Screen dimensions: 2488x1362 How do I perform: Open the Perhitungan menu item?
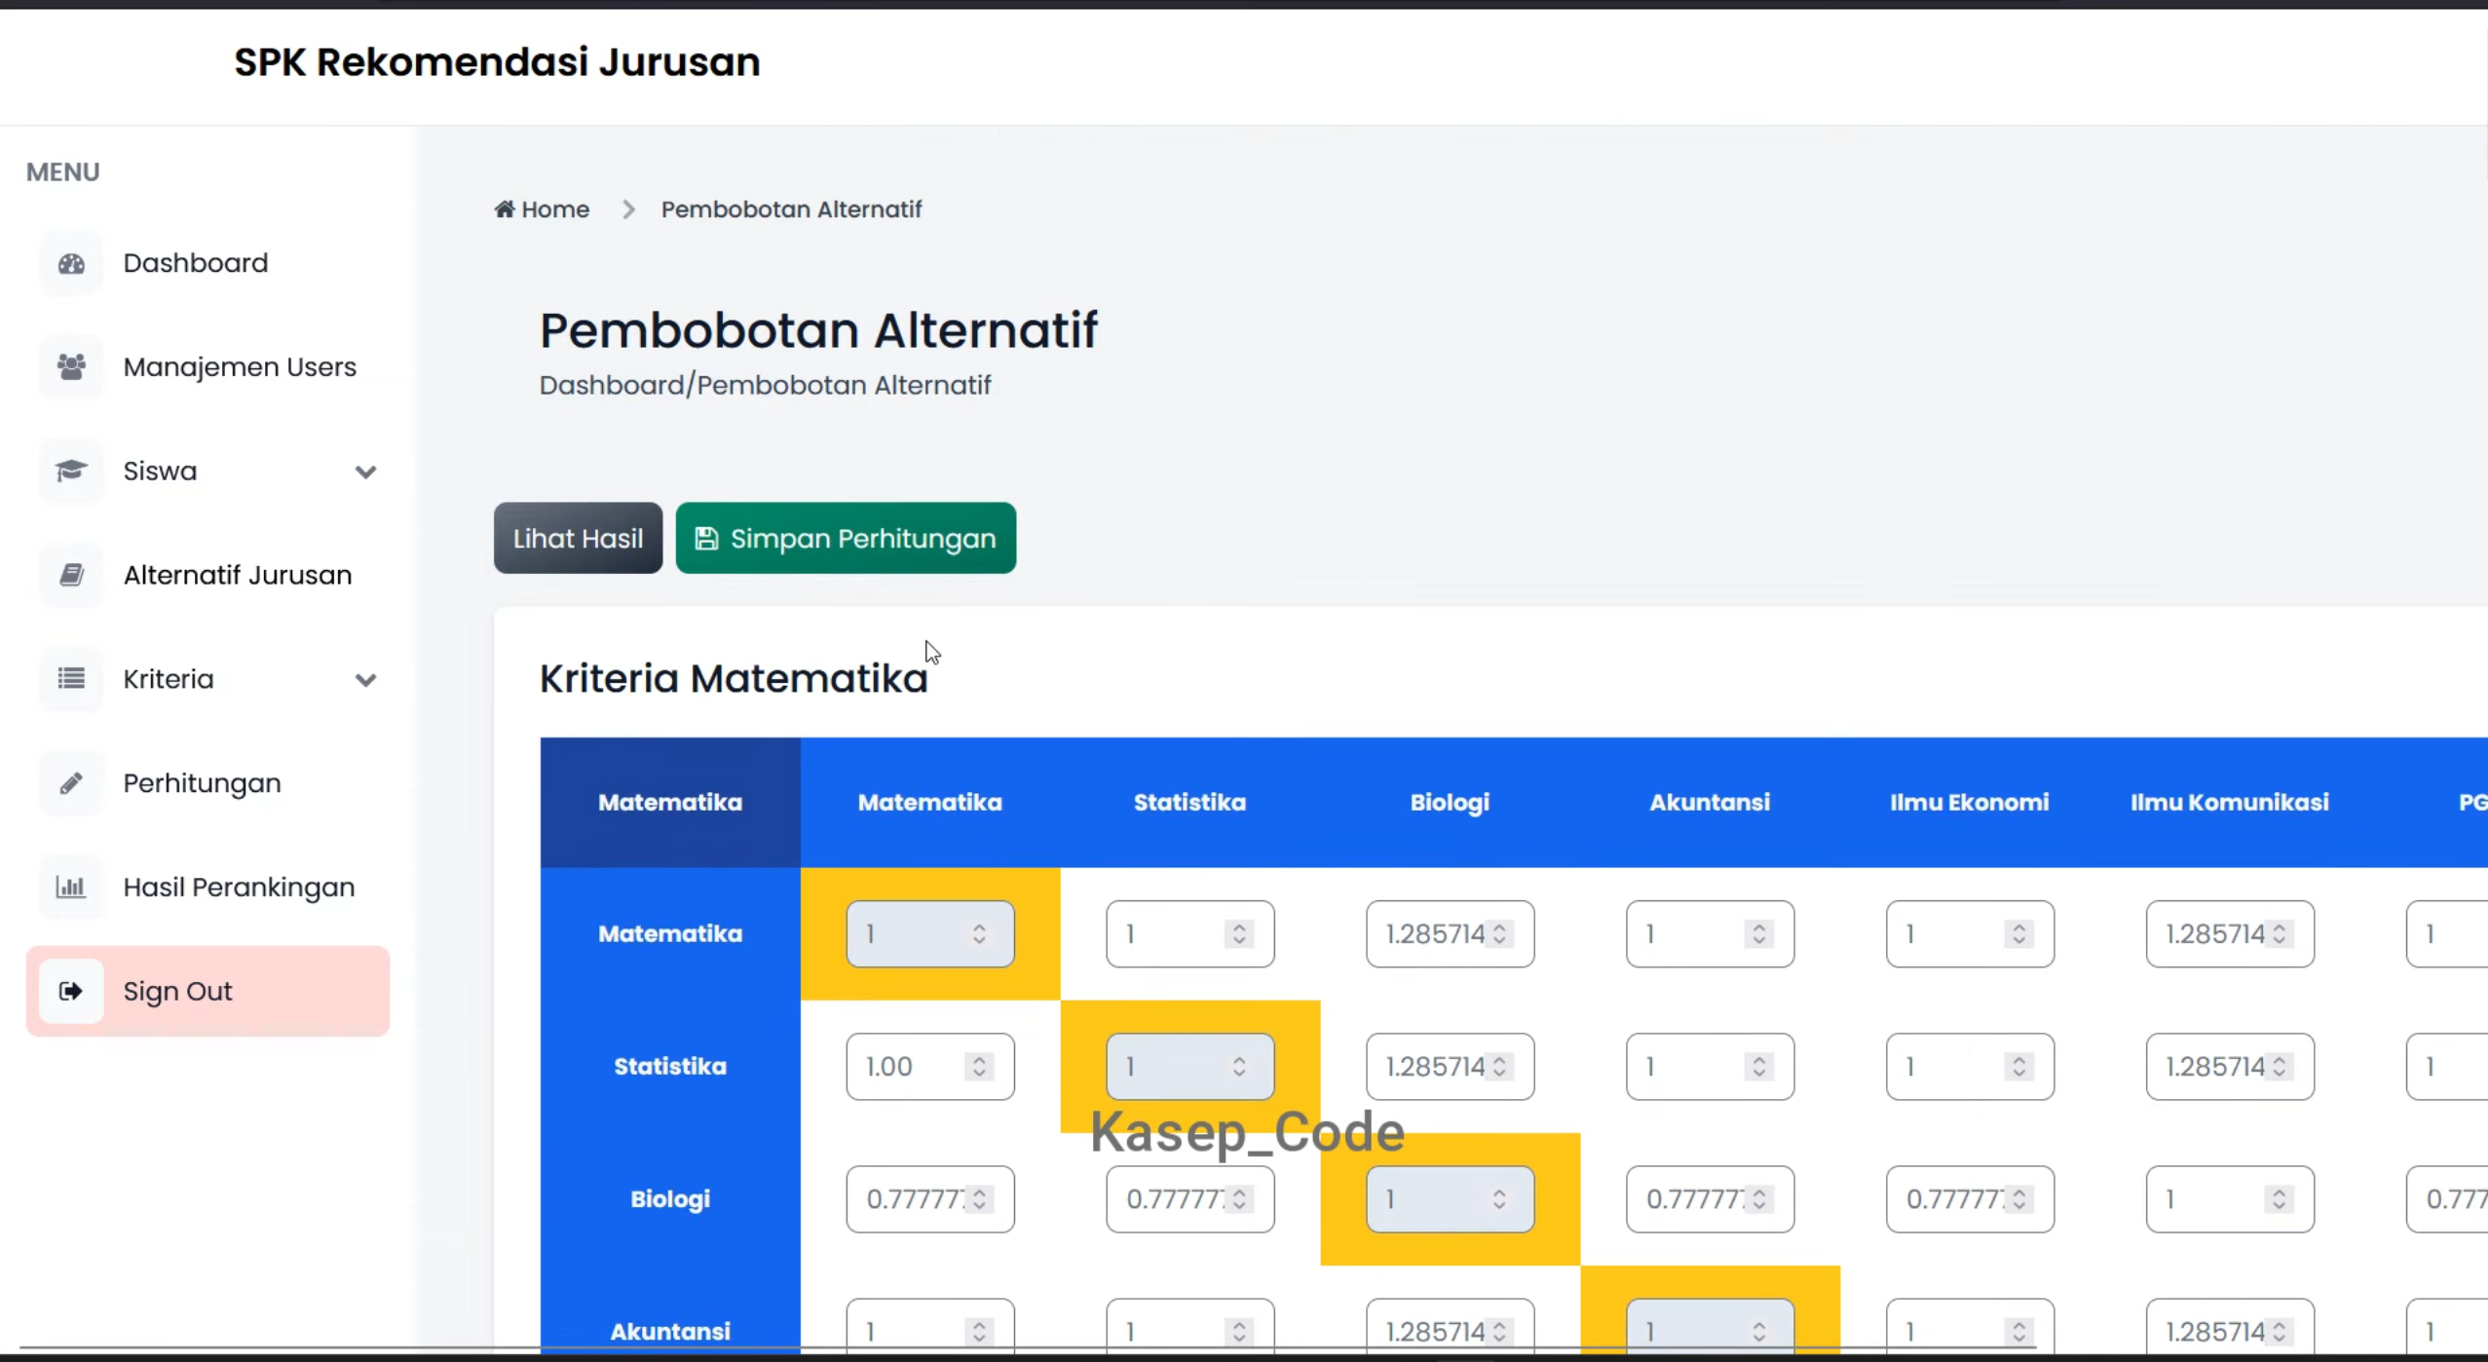pyautogui.click(x=207, y=783)
